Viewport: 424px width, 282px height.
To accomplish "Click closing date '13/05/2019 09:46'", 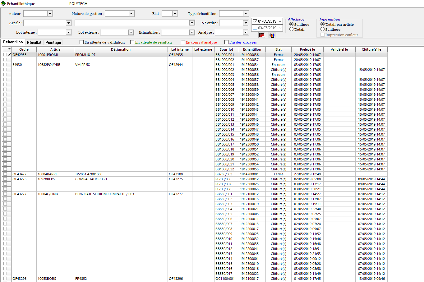I will [371, 279].
